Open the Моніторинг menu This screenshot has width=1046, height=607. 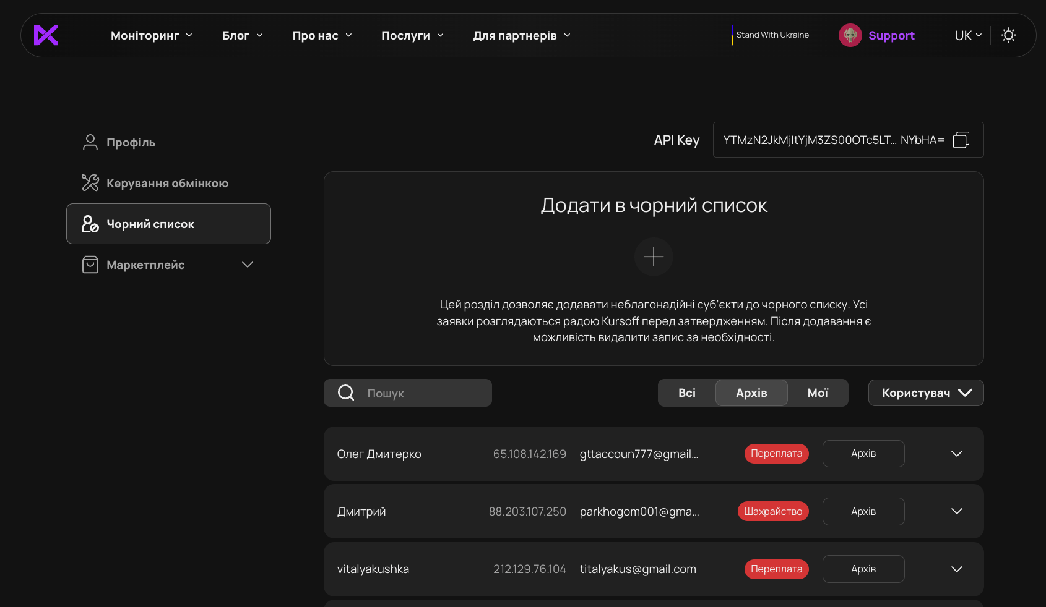pyautogui.click(x=152, y=35)
